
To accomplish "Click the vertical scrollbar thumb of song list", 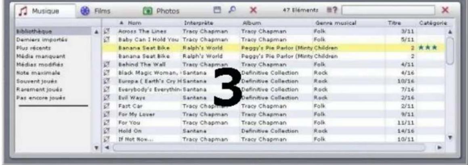I will [x=450, y=51].
